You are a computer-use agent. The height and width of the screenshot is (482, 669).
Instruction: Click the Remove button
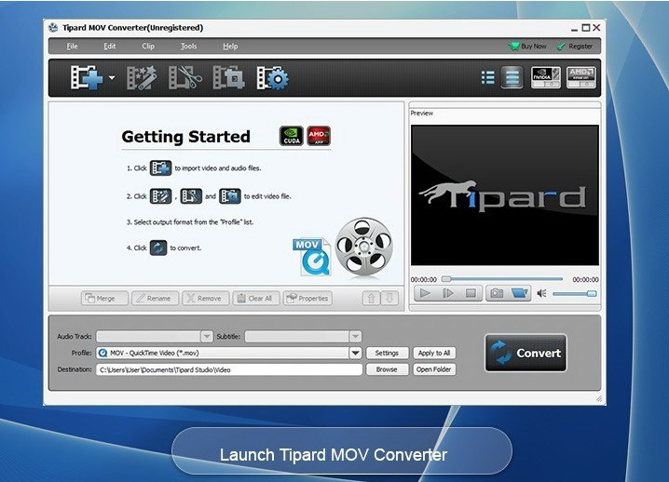point(205,299)
